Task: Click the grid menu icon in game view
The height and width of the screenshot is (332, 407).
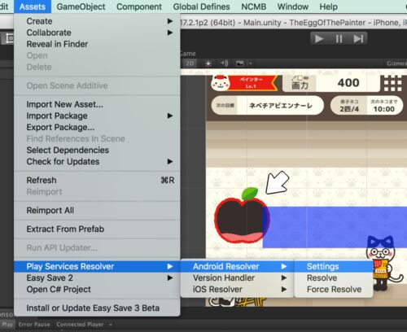Action: [392, 83]
